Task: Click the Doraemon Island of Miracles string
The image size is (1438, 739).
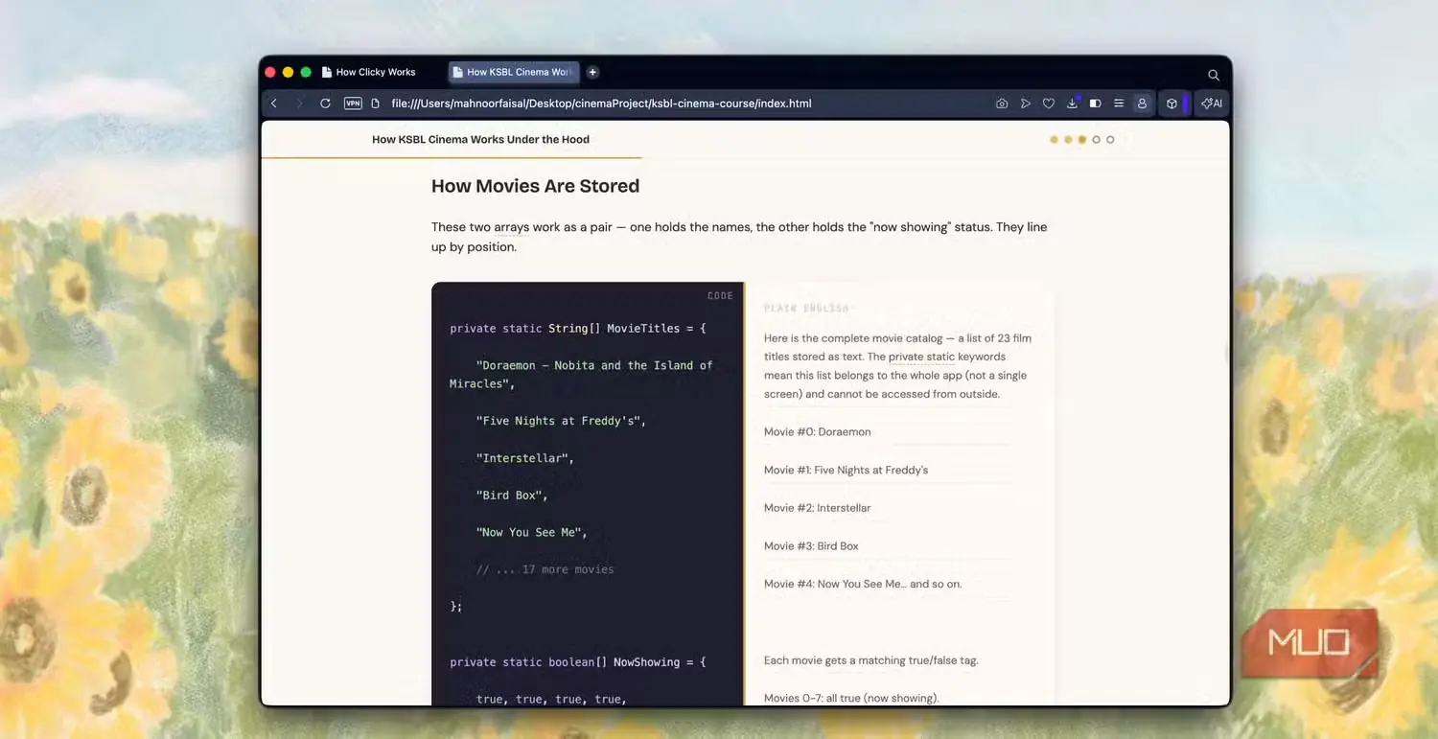Action: click(581, 375)
